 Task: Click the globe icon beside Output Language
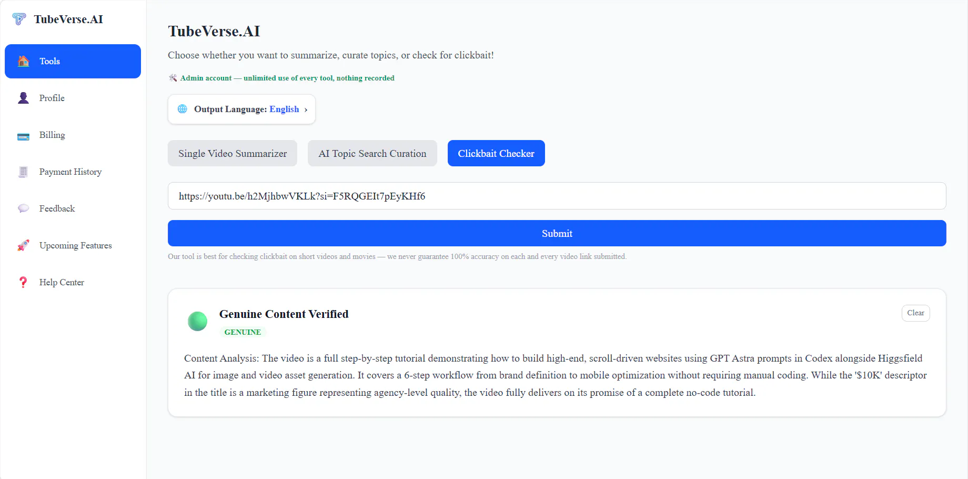click(x=183, y=109)
